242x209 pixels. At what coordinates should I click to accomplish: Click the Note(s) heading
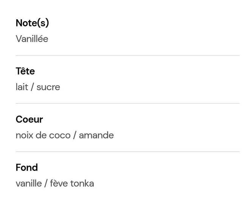tap(32, 23)
